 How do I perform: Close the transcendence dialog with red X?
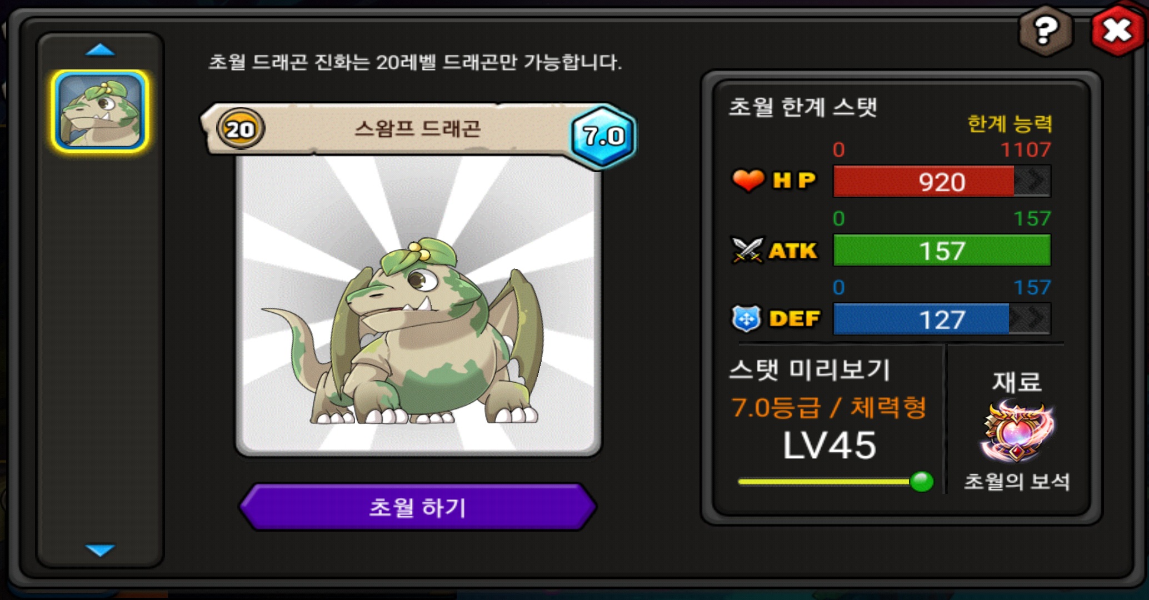point(1118,30)
